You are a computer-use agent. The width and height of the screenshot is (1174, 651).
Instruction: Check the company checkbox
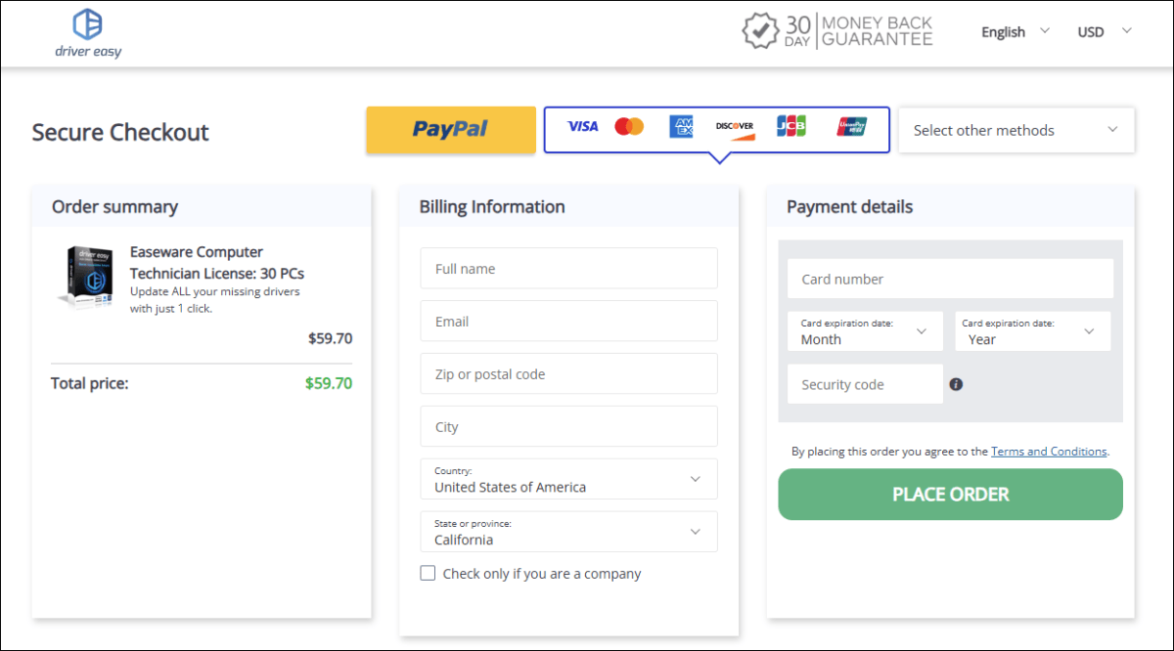click(428, 574)
